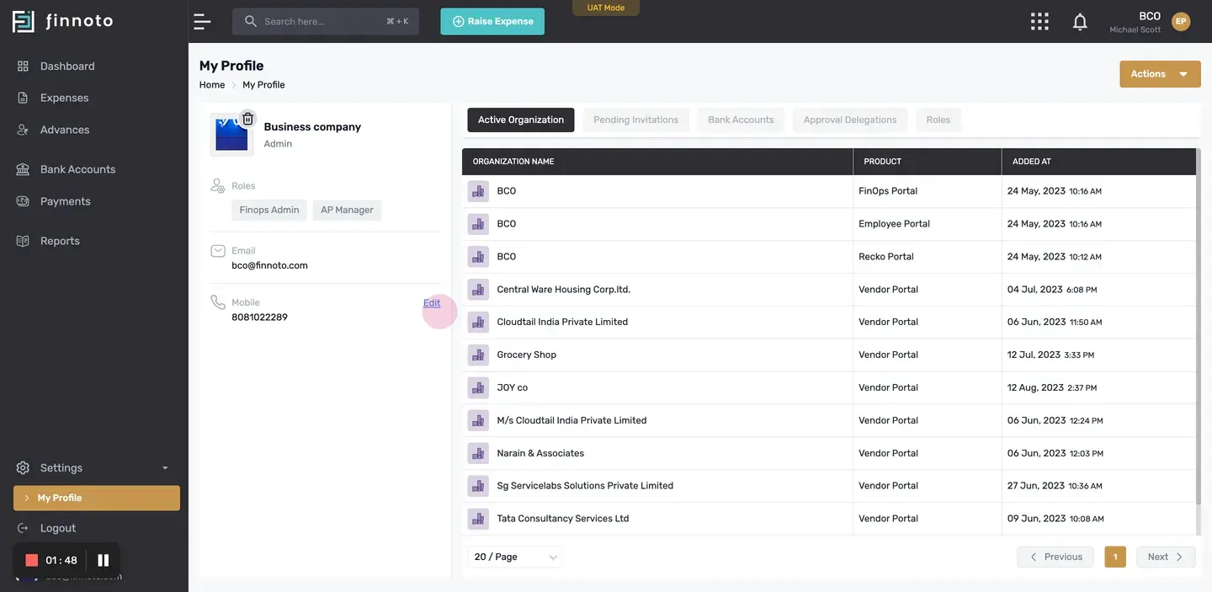Go to the Next page
1212x592 pixels.
(x=1166, y=557)
